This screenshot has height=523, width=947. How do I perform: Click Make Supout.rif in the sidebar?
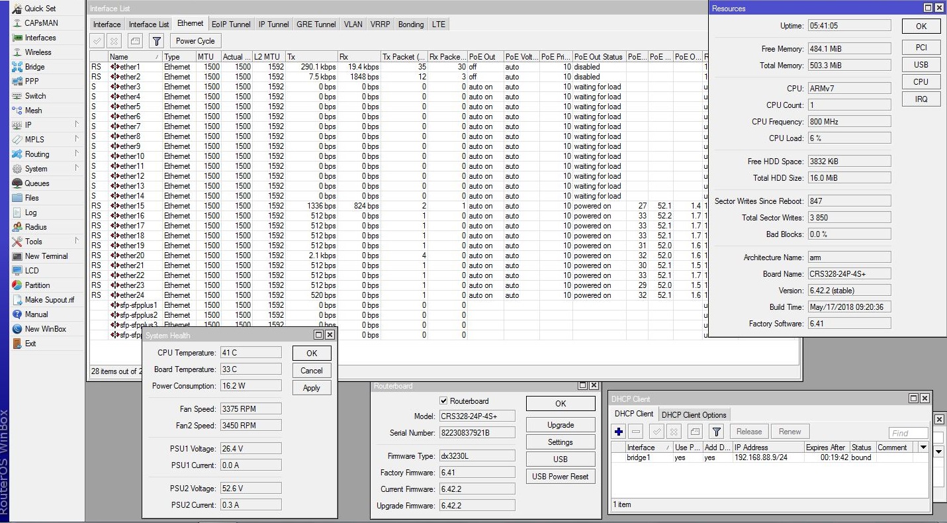[x=50, y=300]
